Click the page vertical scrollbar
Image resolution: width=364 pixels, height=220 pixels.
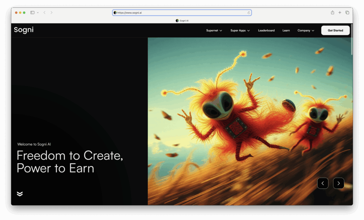[x=352, y=39]
